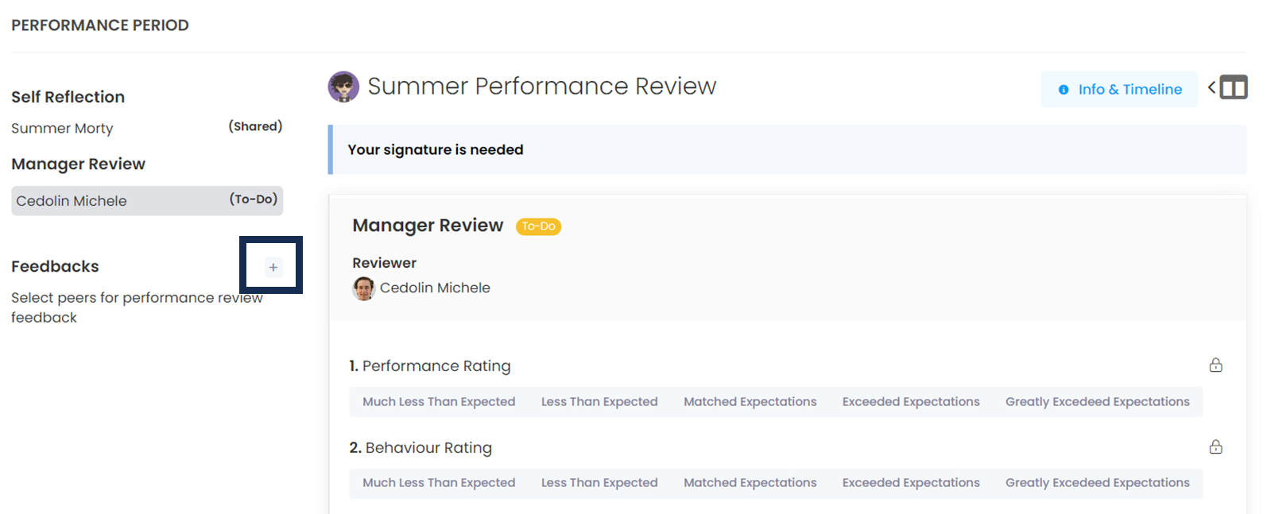This screenshot has width=1267, height=514.
Task: Pick Greatly Exceeded Expectations for Performance Rating
Action: click(x=1097, y=402)
